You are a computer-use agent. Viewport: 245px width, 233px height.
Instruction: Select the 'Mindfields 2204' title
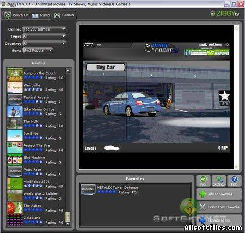pyautogui.click(x=36, y=182)
